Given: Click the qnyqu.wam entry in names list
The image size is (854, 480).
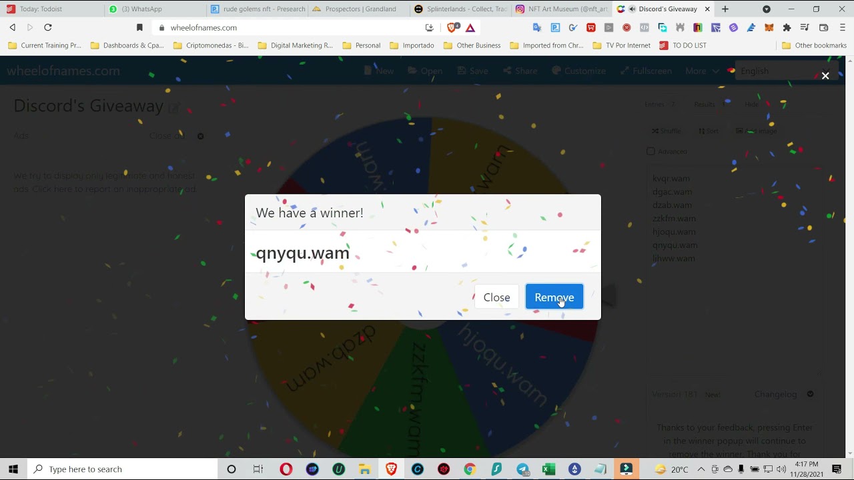Looking at the screenshot, I should click(675, 245).
